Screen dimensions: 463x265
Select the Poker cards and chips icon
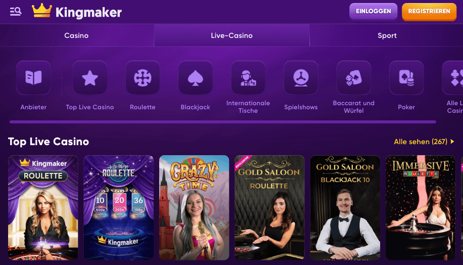[x=406, y=78]
